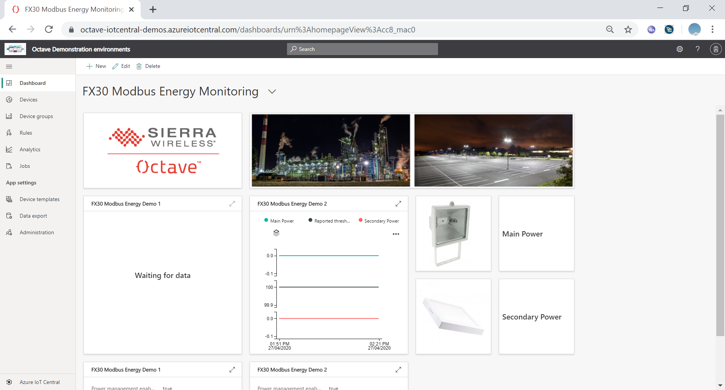Viewport: 725px width, 390px height.
Task: Focus the application Search box
Action: [x=362, y=49]
